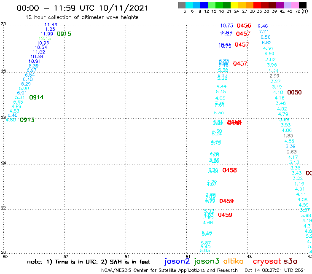Click the 'note: 1) Time is in UTC' text
Image resolution: width=312 pixels, height=274 pixels.
(x=62, y=262)
